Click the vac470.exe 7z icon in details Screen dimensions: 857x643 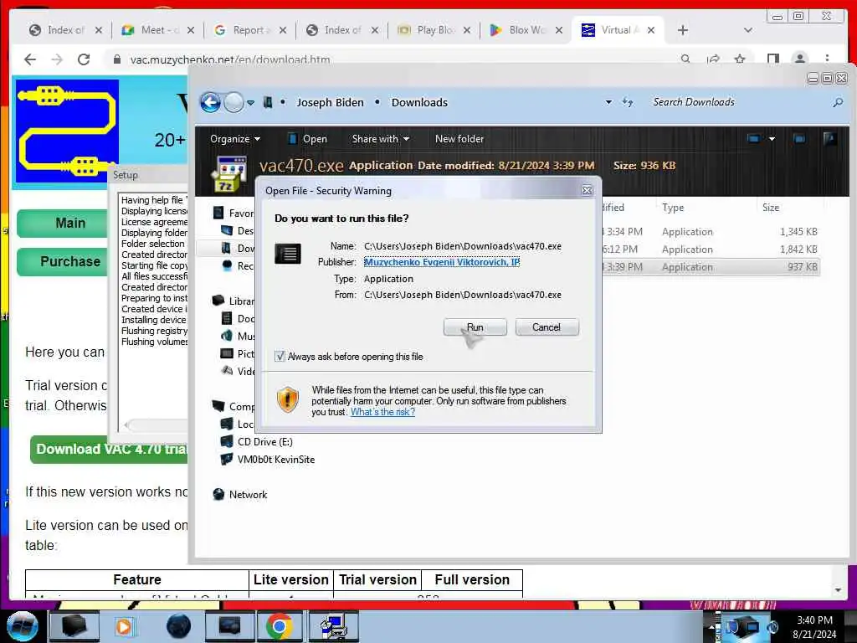pyautogui.click(x=228, y=175)
